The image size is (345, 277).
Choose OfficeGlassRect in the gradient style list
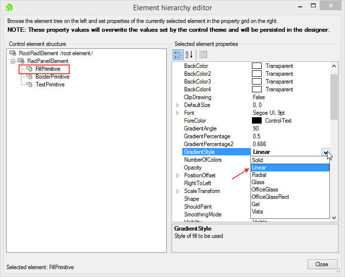click(x=290, y=197)
